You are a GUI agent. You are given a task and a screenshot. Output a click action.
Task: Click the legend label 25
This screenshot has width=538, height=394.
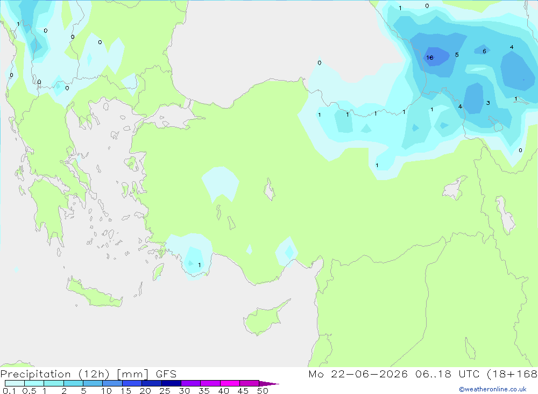(165, 391)
